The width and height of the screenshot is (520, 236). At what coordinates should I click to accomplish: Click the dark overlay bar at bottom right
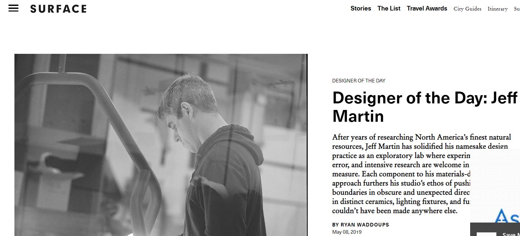[495, 229]
